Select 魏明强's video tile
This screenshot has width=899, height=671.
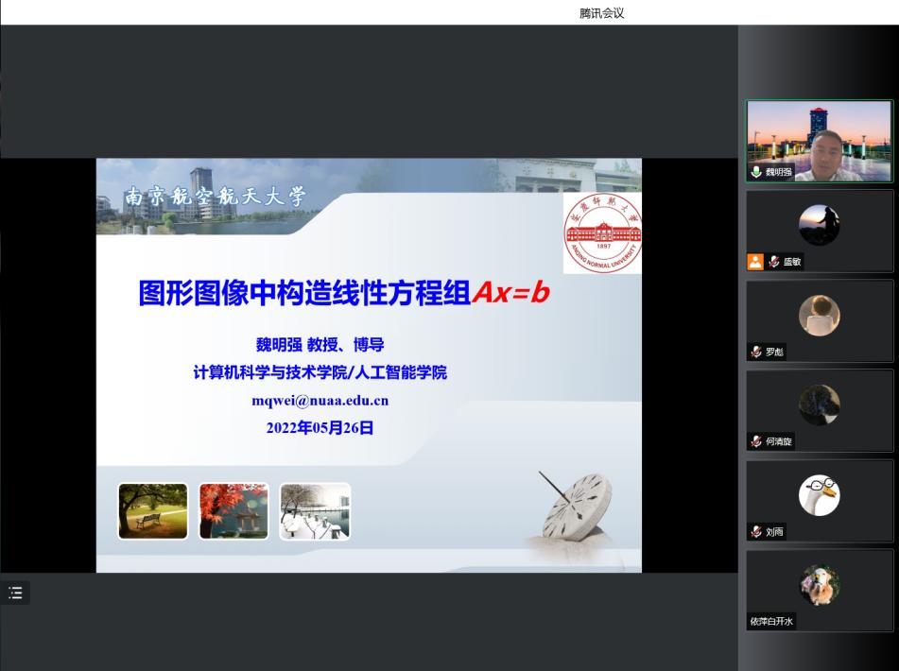tap(819, 140)
